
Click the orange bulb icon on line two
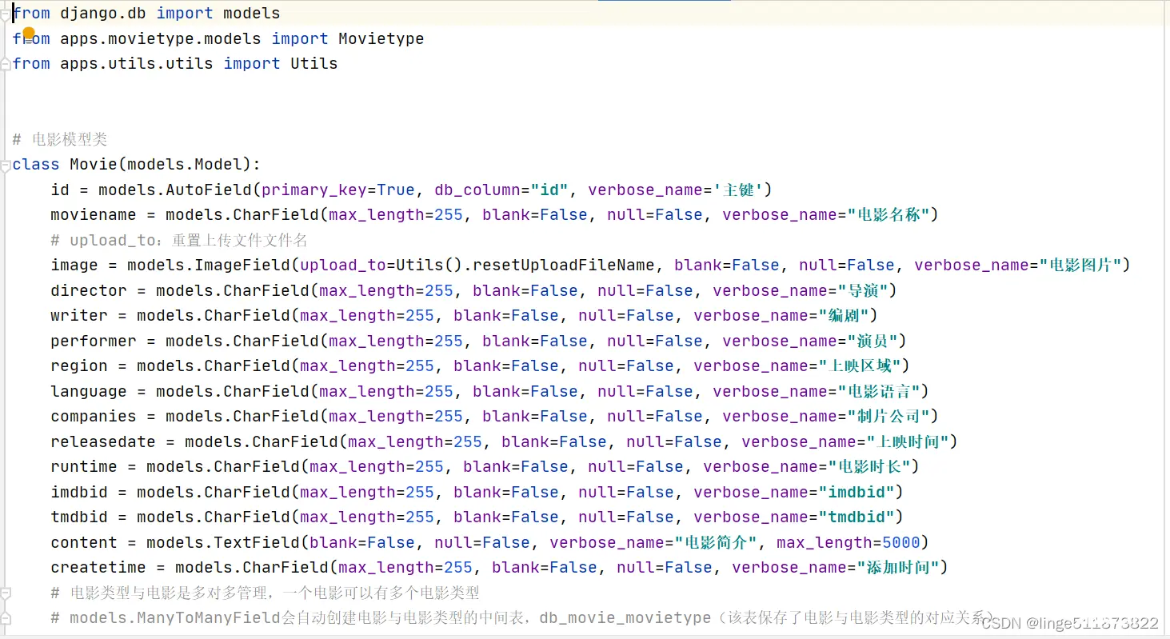tap(29, 34)
